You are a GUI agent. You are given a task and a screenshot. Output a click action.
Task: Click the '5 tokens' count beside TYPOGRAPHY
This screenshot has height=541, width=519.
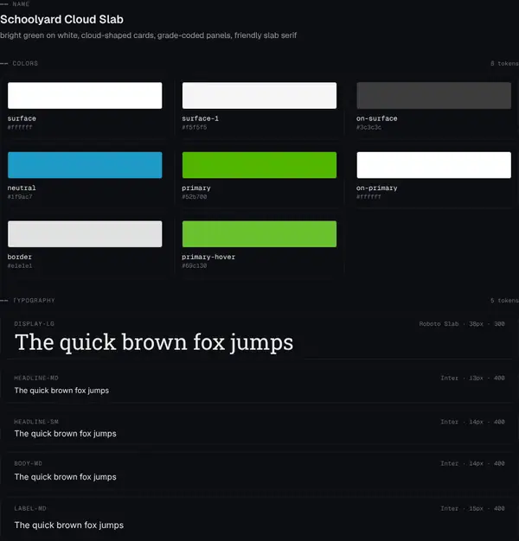[x=504, y=301]
